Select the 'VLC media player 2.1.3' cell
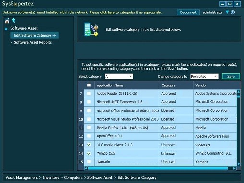The width and height of the screenshot is (244, 183). tap(126, 145)
